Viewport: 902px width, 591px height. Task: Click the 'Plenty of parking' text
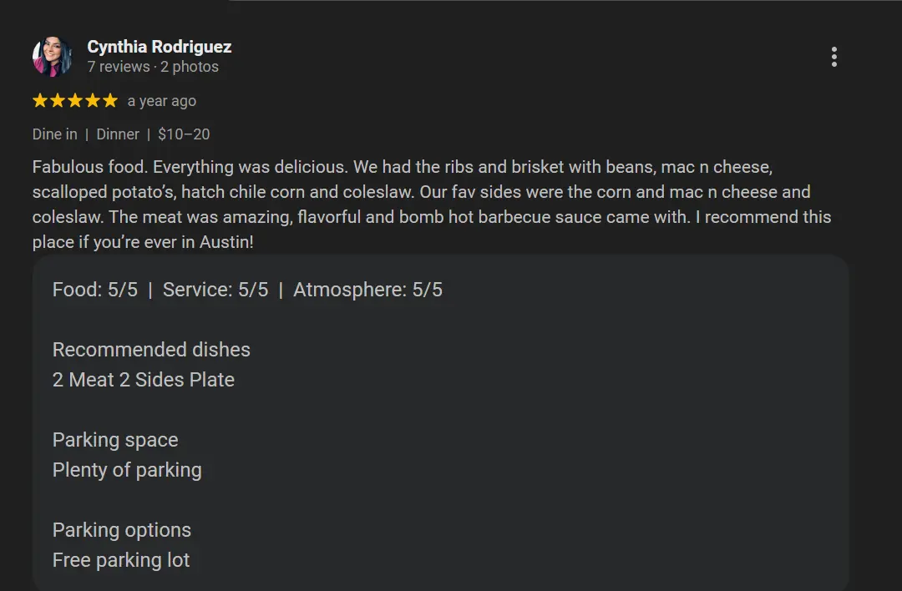tap(127, 470)
